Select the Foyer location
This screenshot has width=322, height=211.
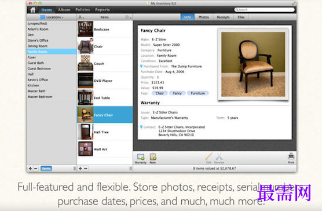(52, 57)
